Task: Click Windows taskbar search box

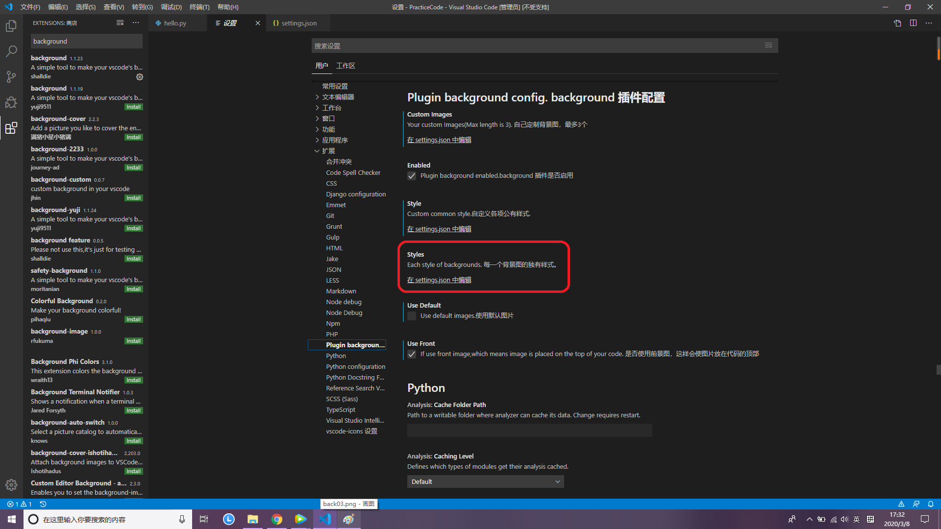Action: click(x=107, y=519)
